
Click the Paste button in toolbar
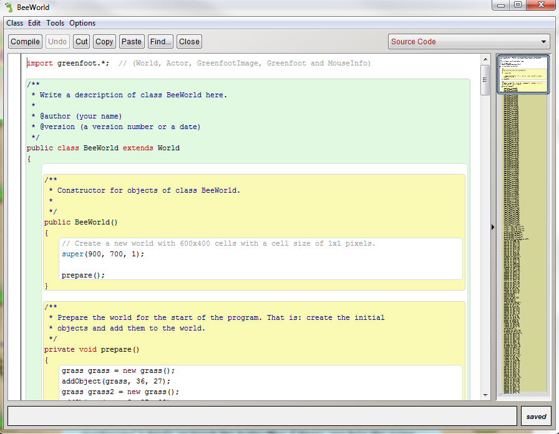click(131, 42)
